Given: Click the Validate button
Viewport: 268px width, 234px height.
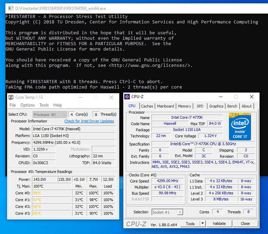Looking at the screenshot, I should 219,223.
